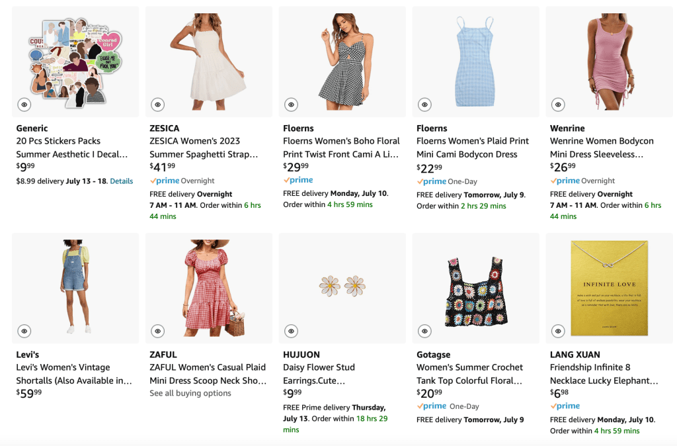Select the crochet tank top product image
Screen dimensions: 677x446
tap(475, 288)
